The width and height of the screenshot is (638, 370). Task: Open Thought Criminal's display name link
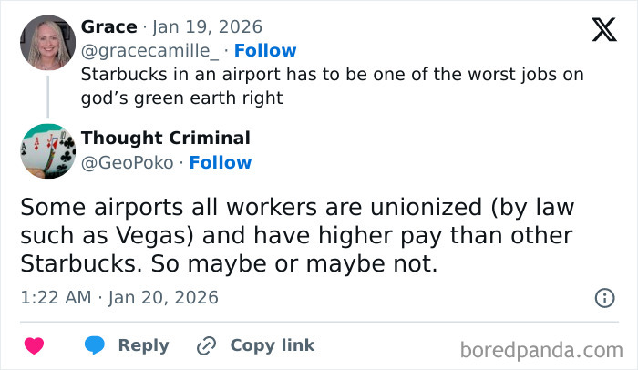[x=165, y=139]
